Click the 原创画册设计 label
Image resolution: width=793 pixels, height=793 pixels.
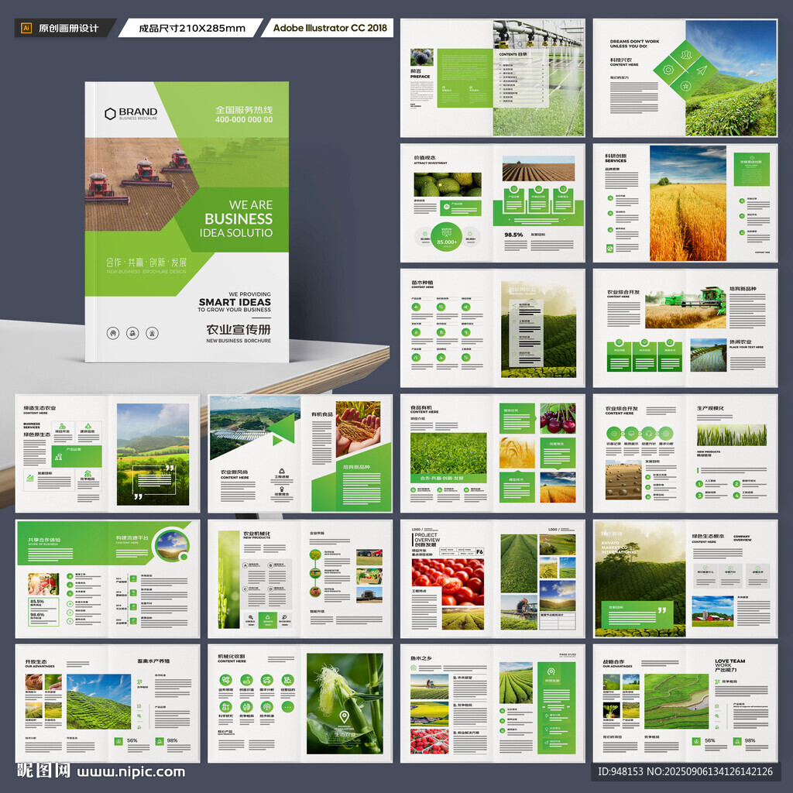click(x=69, y=29)
